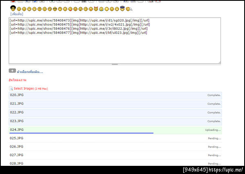Image resolution: width=245 pixels, height=174 pixels.
Task: Select the 026.JPG file name
Action: click(16, 147)
